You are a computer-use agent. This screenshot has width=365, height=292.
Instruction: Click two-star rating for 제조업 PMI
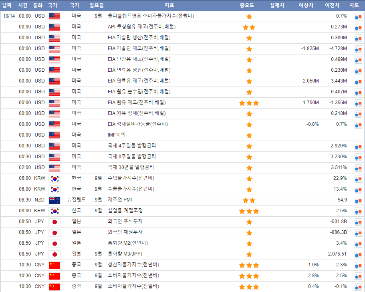[x=249, y=200]
